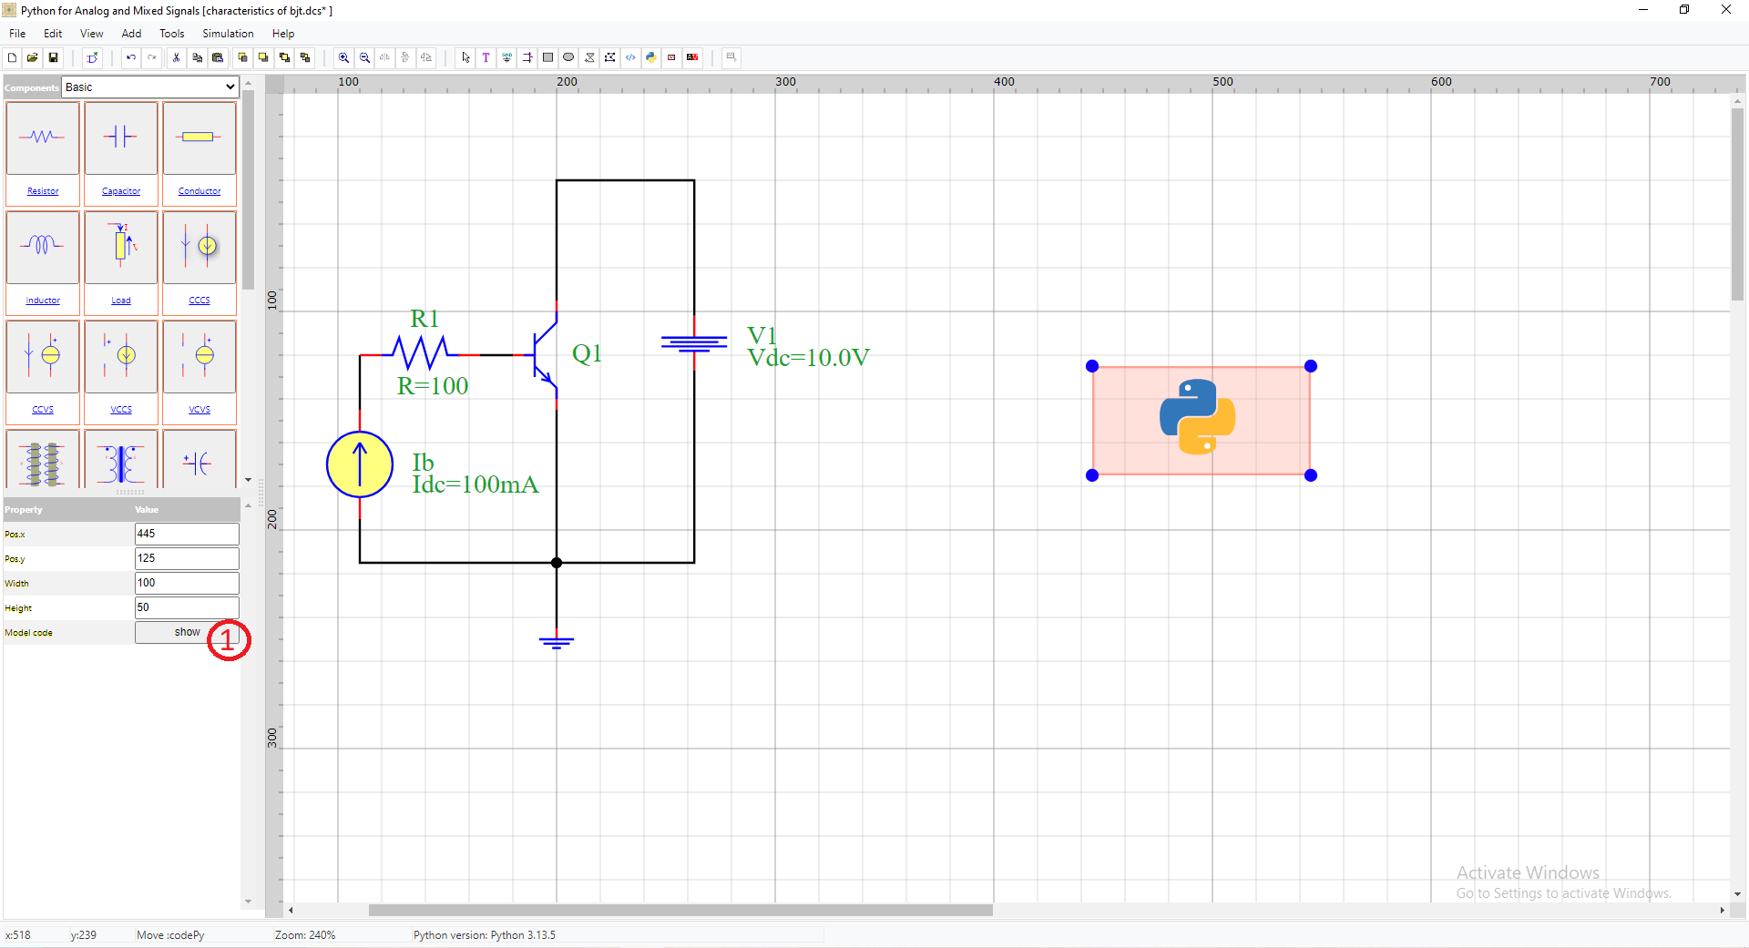
Task: Click the Resistor label link
Action: coord(43,191)
